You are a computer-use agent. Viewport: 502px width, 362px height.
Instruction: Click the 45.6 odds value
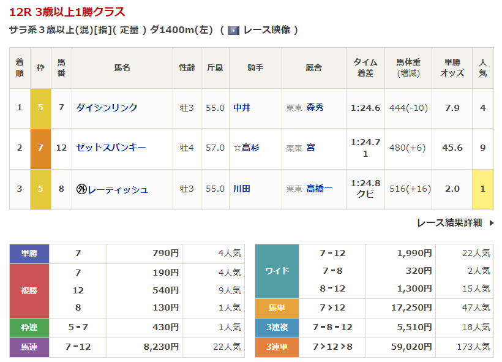452,148
